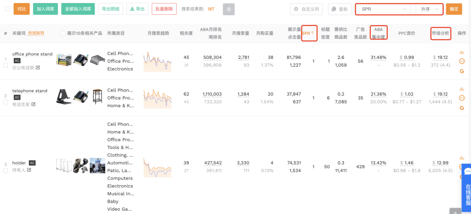This screenshot has width=471, height=214.
Task: Click bar chart icon for telephone stand row
Action: (462, 89)
